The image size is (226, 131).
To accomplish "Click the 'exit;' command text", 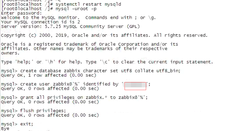I will [27, 124].
